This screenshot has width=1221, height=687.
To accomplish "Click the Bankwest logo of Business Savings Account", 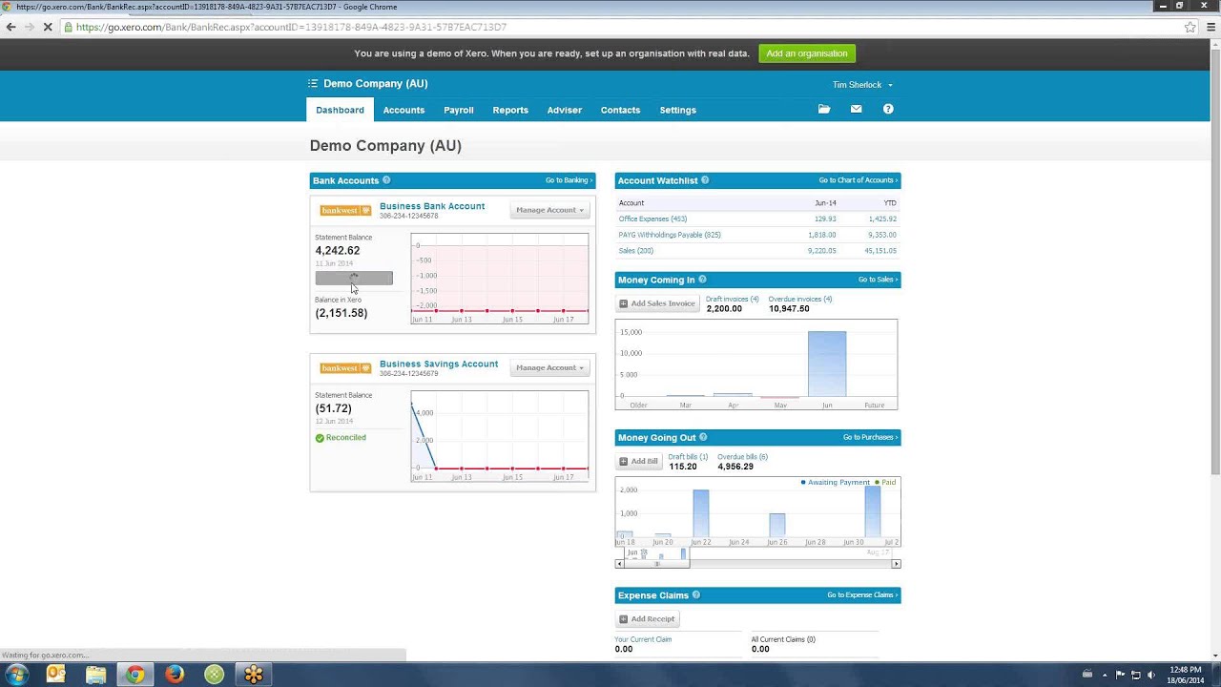I will point(345,368).
